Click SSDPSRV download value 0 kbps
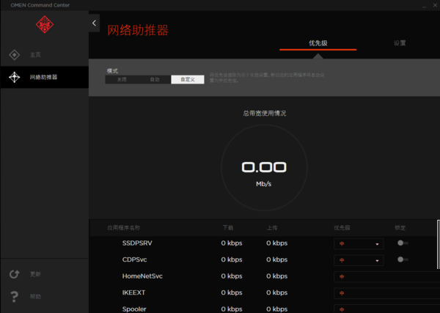Screen dimensions: 440x313 click(x=232, y=243)
